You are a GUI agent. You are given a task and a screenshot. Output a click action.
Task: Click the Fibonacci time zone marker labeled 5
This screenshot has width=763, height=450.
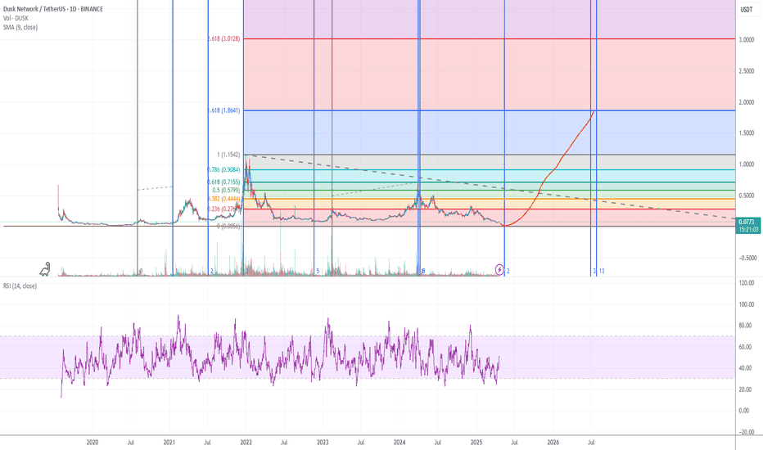[318, 271]
